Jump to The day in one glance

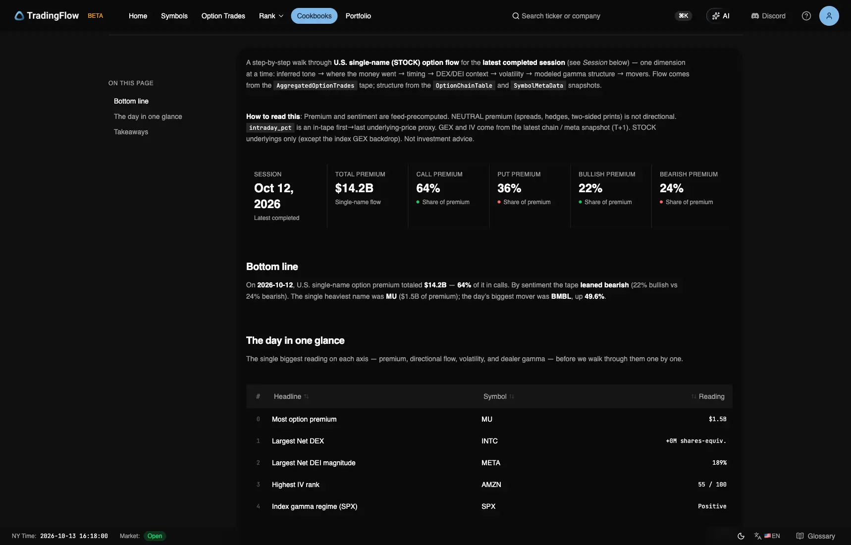tap(148, 116)
